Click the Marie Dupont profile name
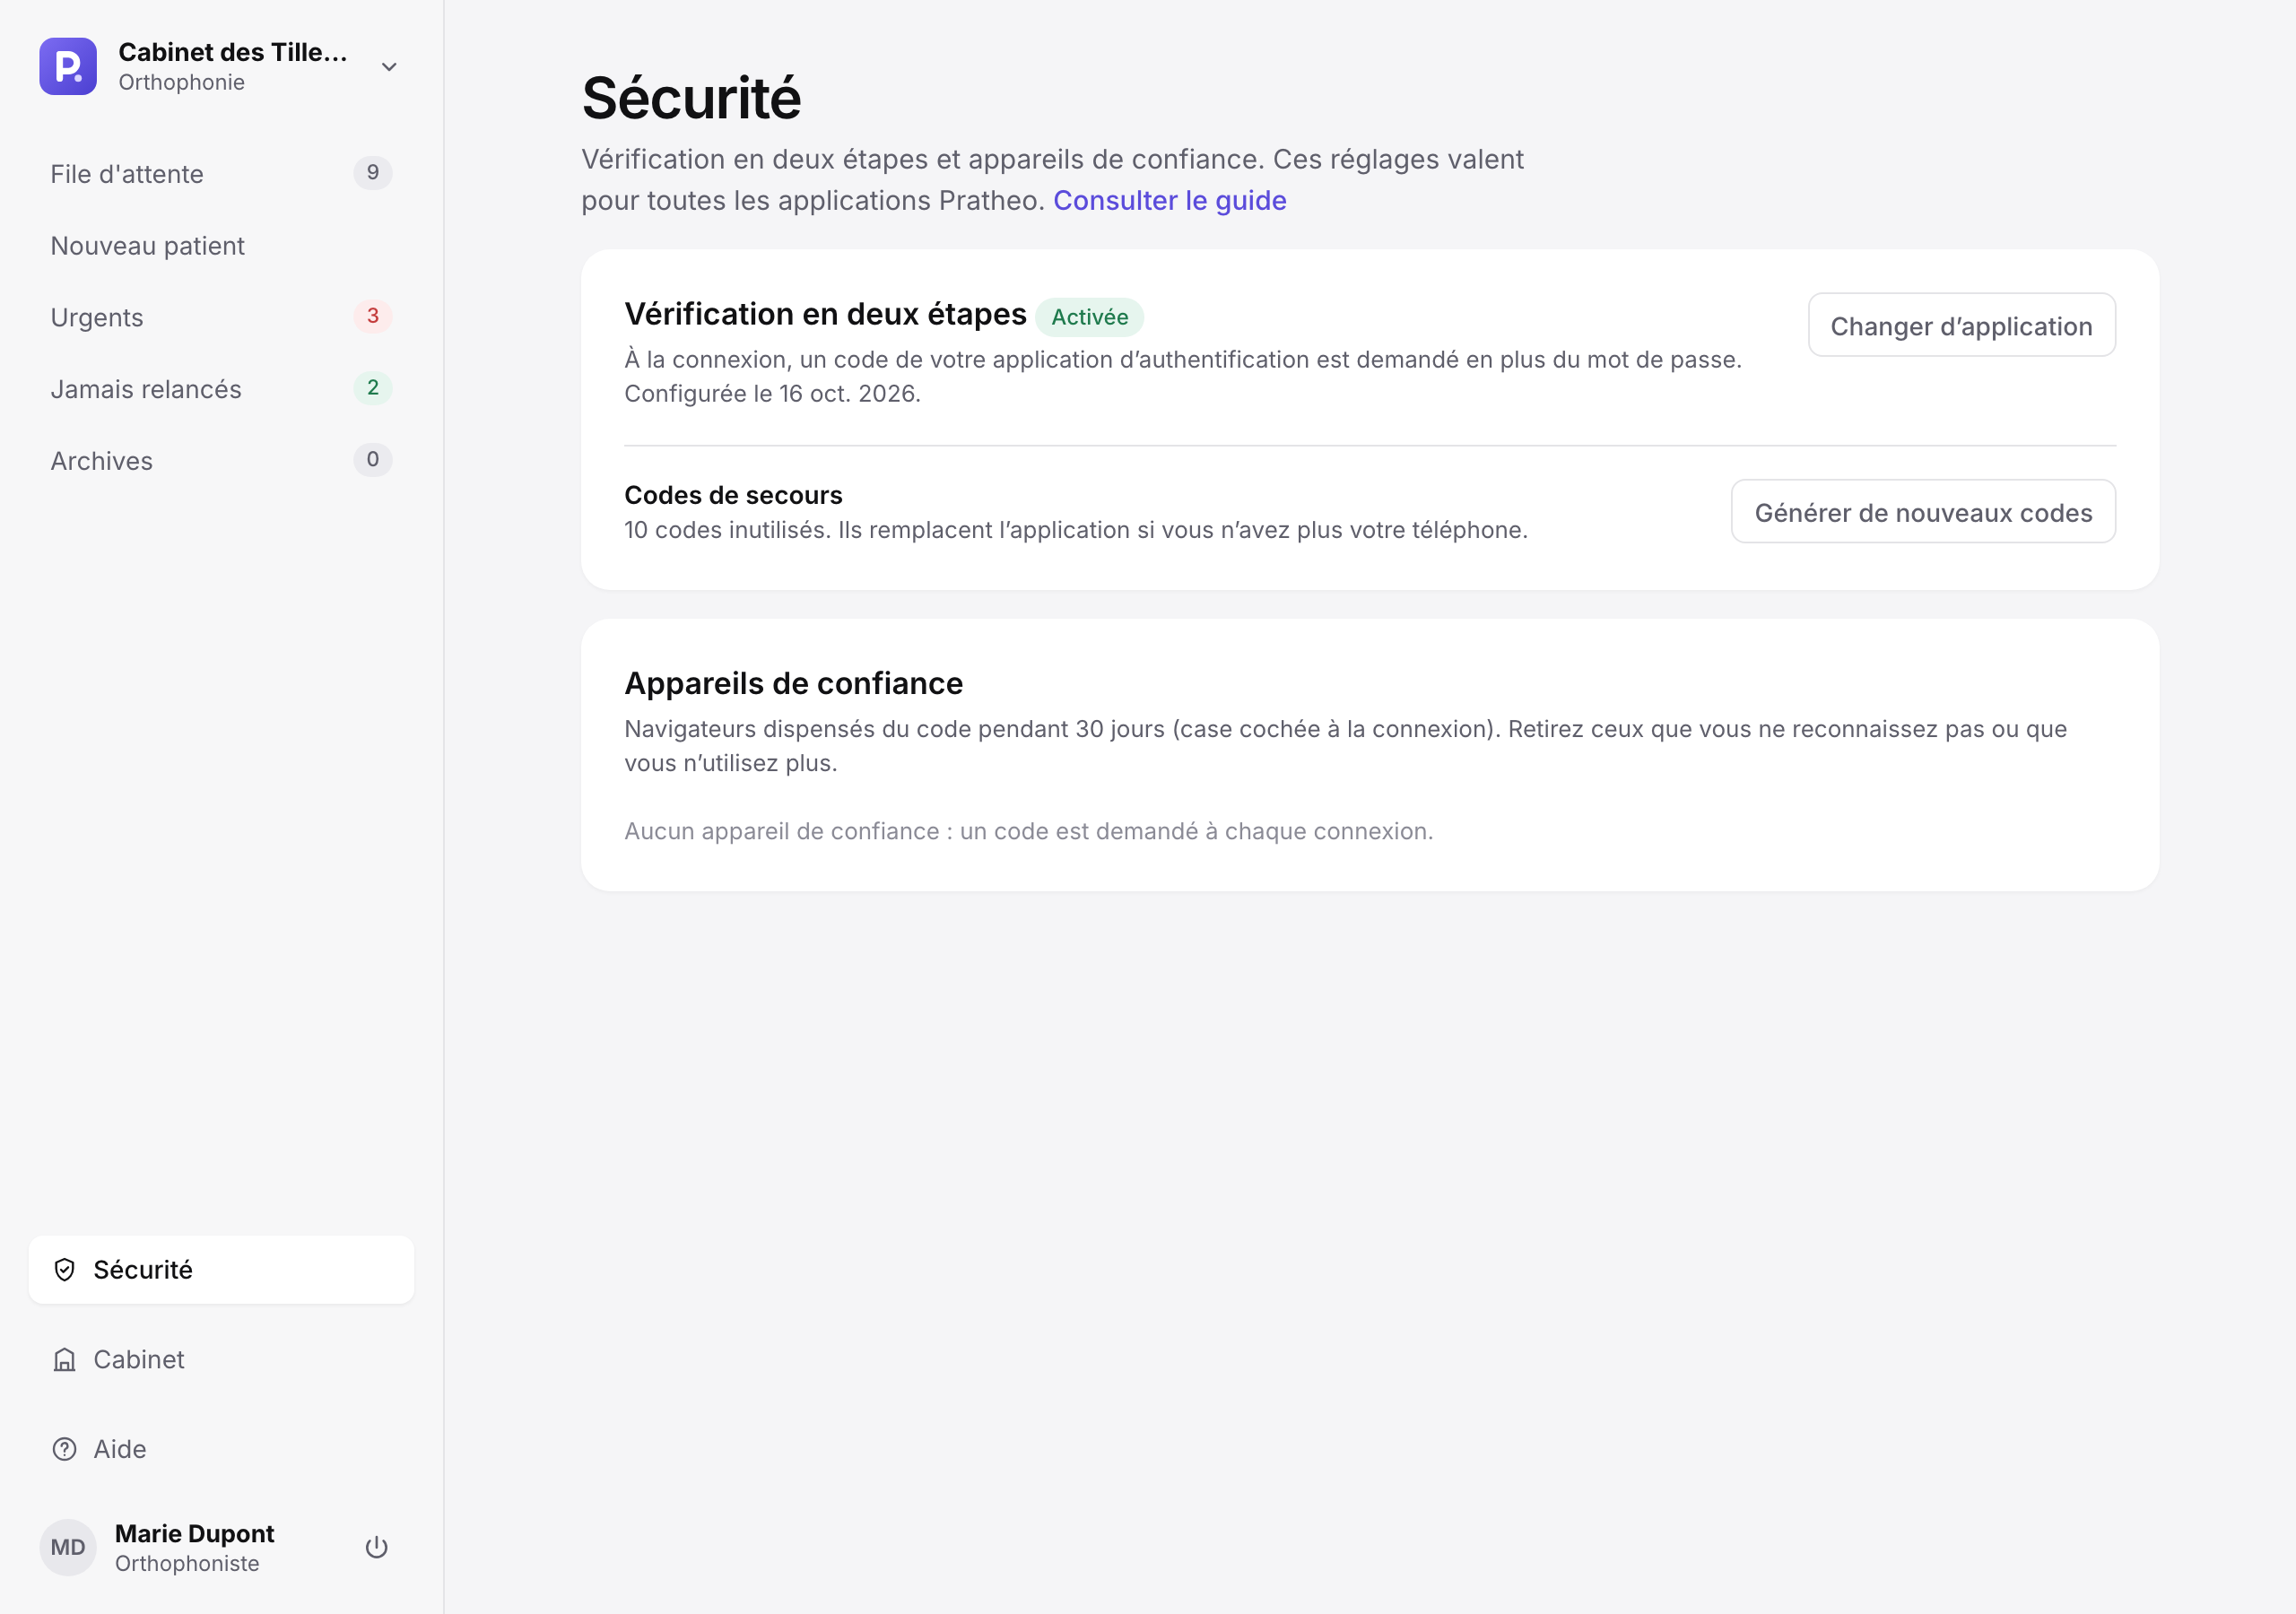 click(x=194, y=1534)
